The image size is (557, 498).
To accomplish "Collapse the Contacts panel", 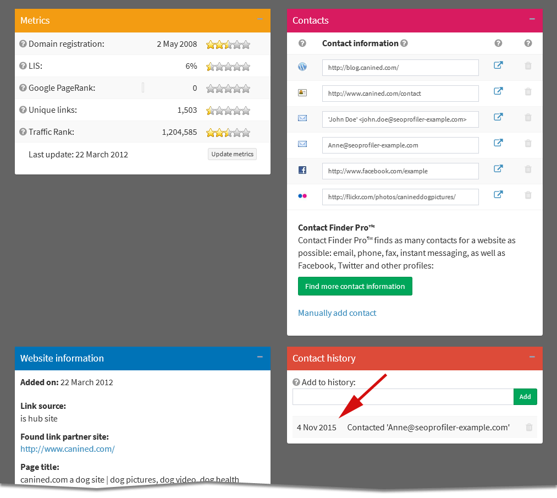I will [x=532, y=20].
